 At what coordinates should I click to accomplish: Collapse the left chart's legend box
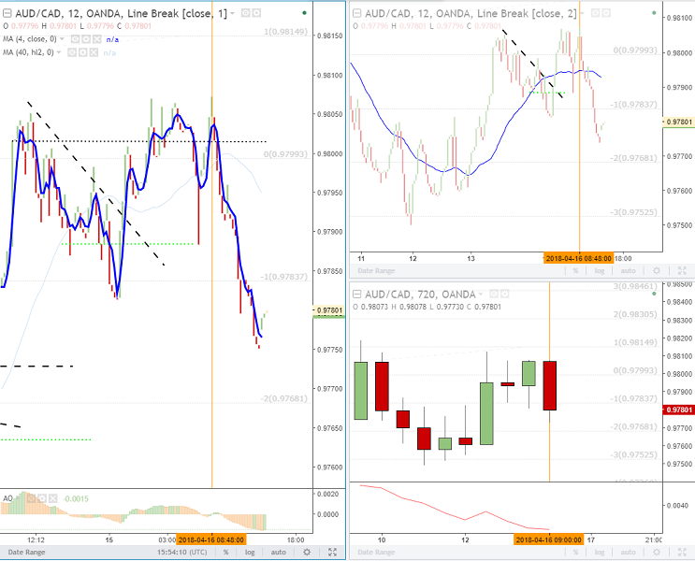tap(7, 13)
